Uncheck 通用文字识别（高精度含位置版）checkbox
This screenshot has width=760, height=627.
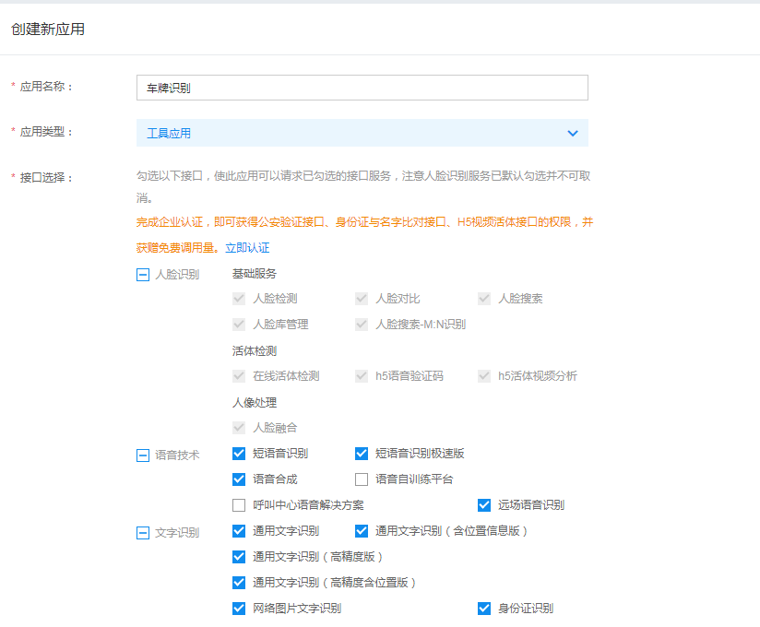tap(239, 583)
